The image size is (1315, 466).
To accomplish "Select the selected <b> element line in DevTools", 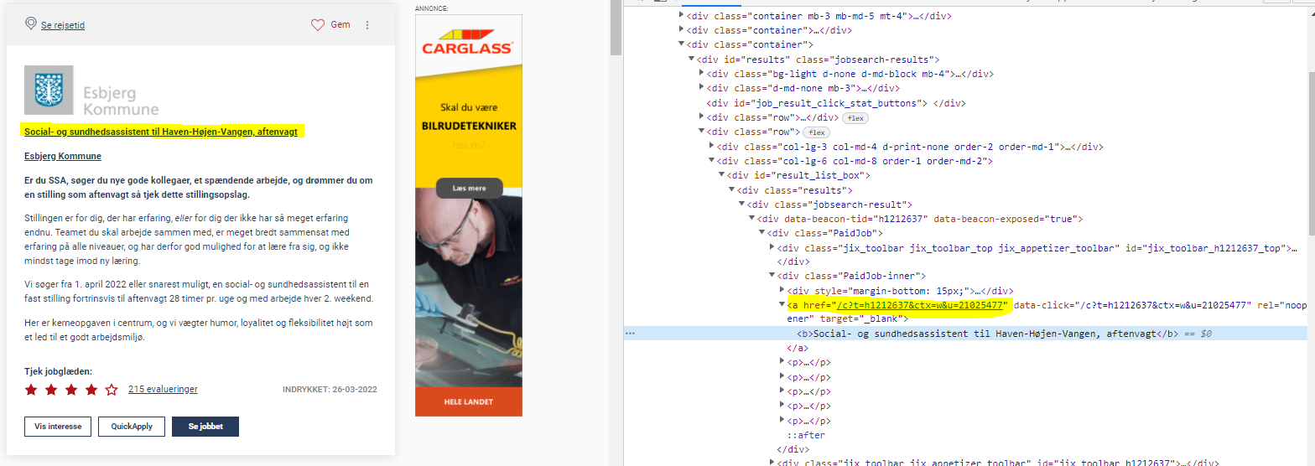I will pyautogui.click(x=964, y=334).
